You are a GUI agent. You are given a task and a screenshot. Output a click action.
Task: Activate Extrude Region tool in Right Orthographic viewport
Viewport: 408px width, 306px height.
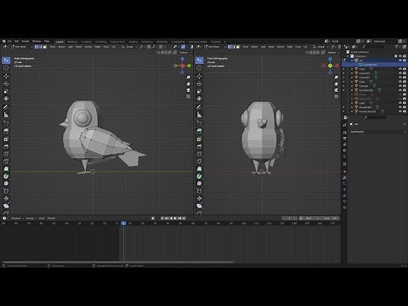click(x=6, y=131)
